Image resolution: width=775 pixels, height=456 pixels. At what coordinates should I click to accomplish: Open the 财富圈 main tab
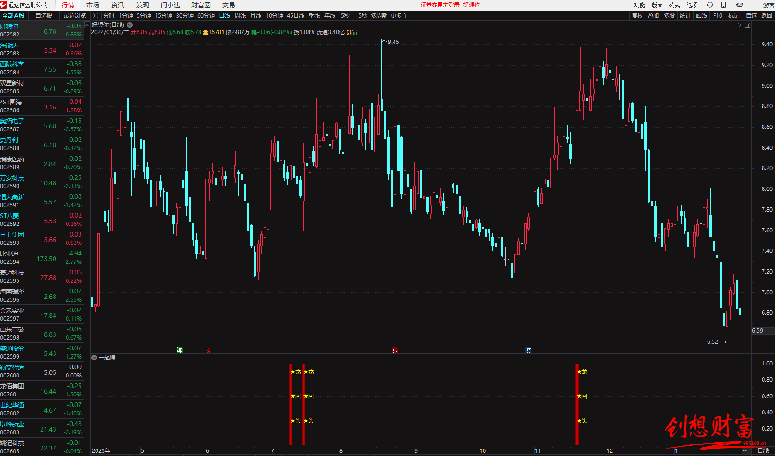tap(201, 5)
